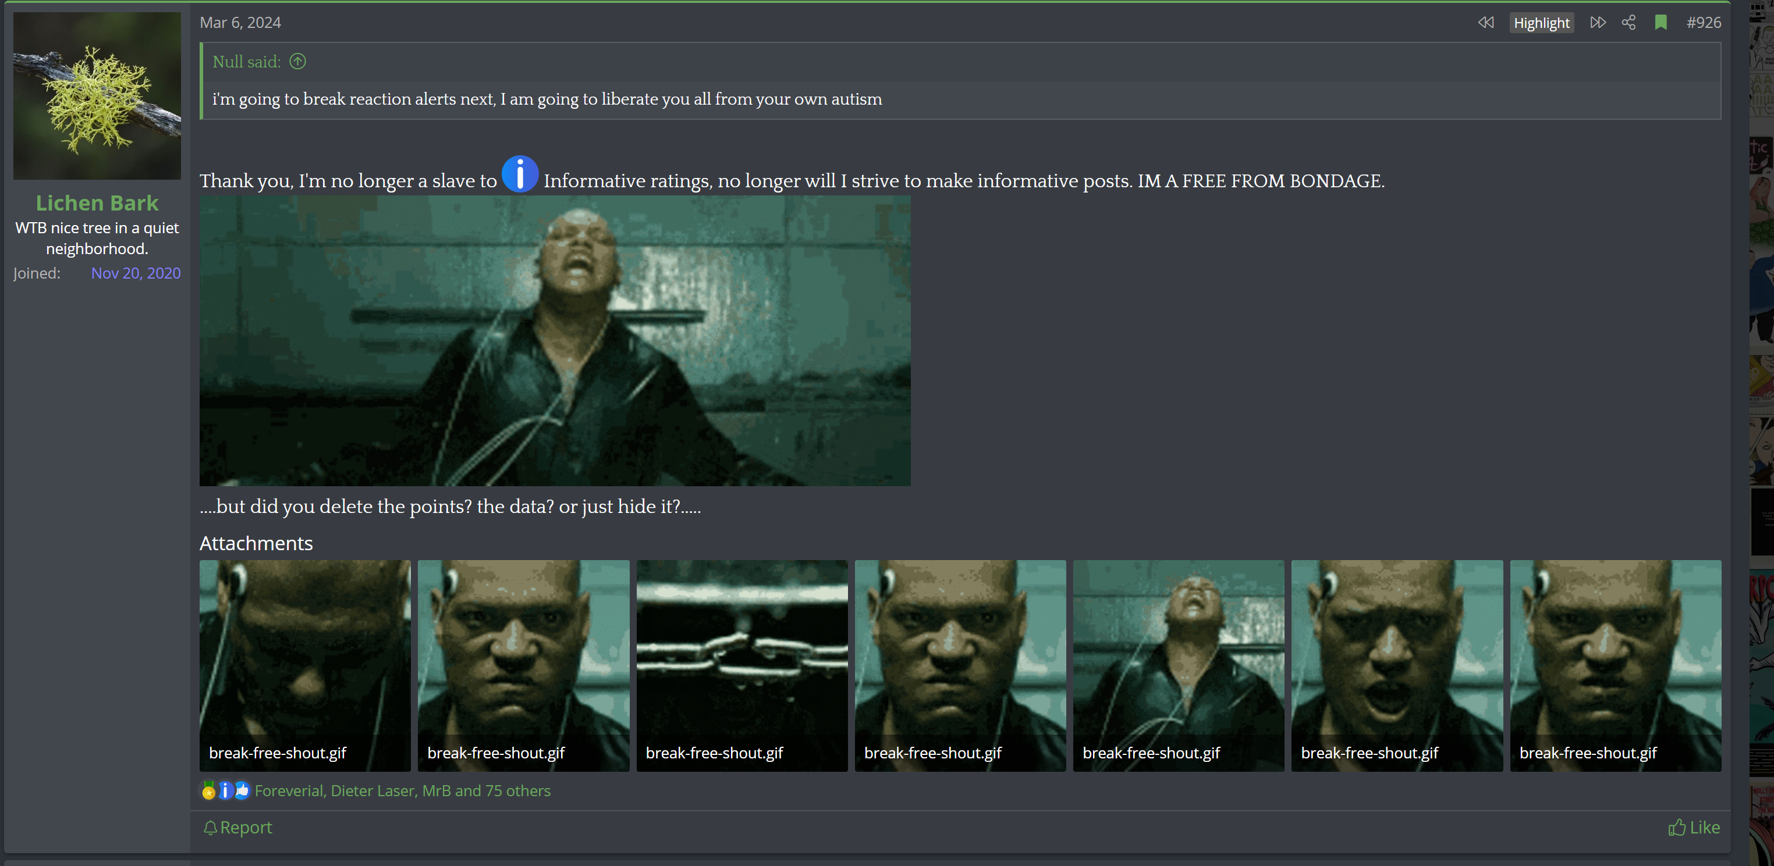Click the Informative reaction icon below attachments
The width and height of the screenshot is (1774, 866).
[x=225, y=790]
